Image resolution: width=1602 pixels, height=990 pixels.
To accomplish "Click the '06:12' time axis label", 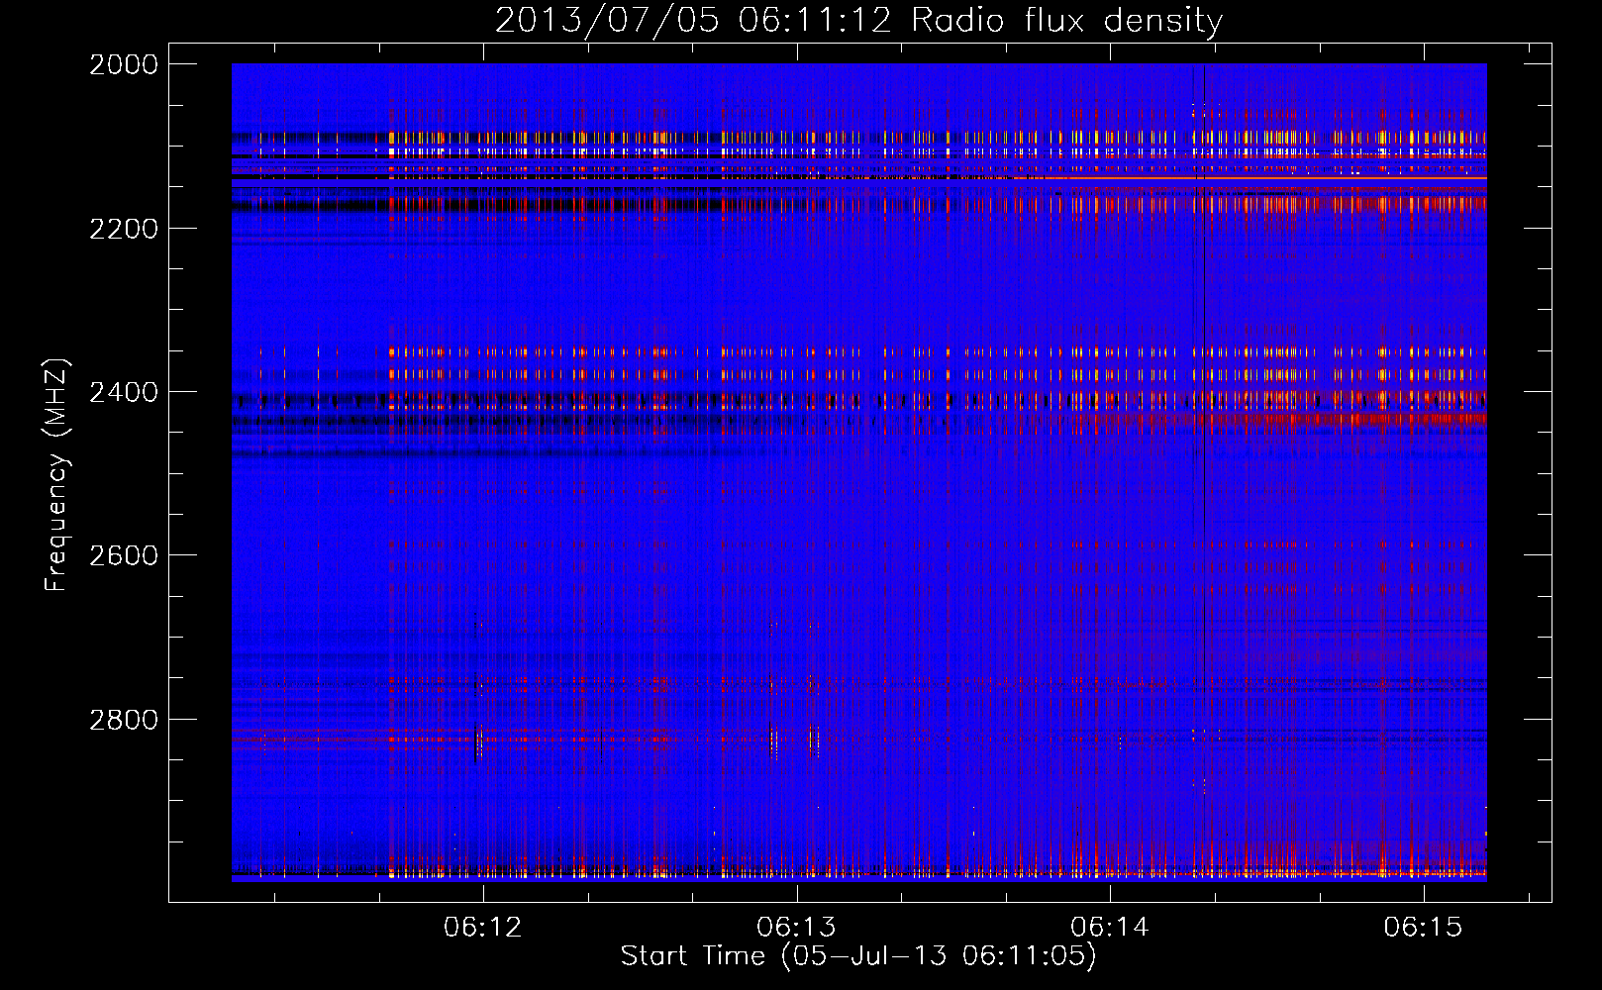I will point(483,927).
